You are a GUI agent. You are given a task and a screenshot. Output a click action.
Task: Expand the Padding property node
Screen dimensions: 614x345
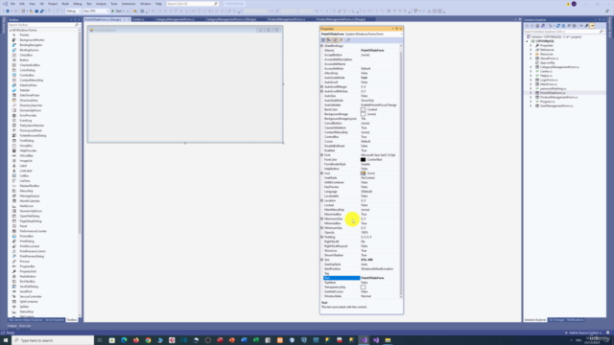322,237
